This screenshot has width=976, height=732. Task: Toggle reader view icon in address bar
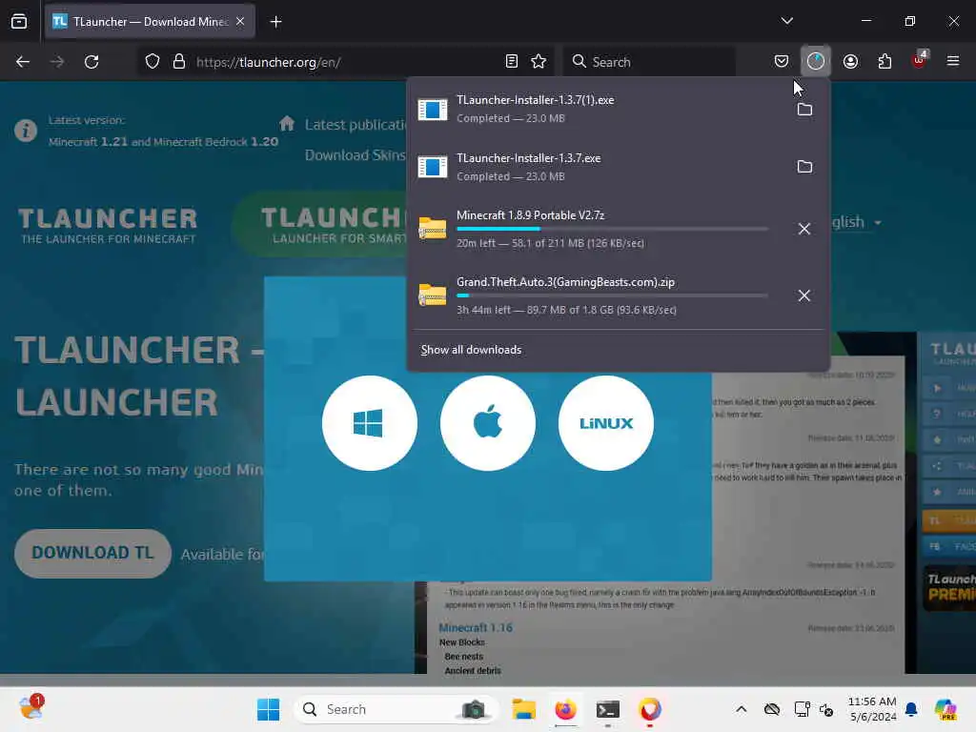[512, 61]
